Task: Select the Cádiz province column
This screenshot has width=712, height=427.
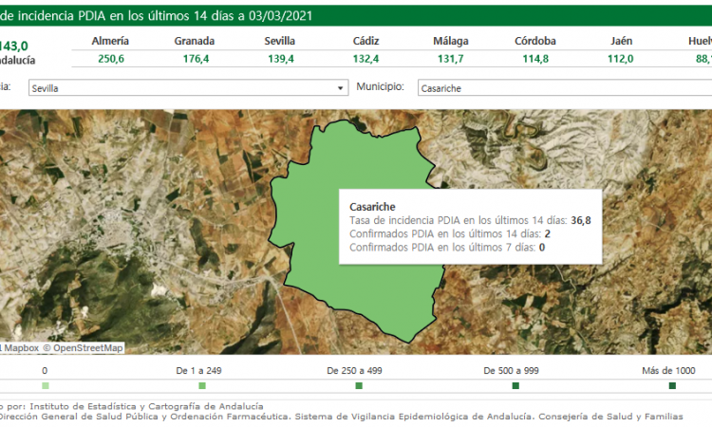Action: point(365,41)
